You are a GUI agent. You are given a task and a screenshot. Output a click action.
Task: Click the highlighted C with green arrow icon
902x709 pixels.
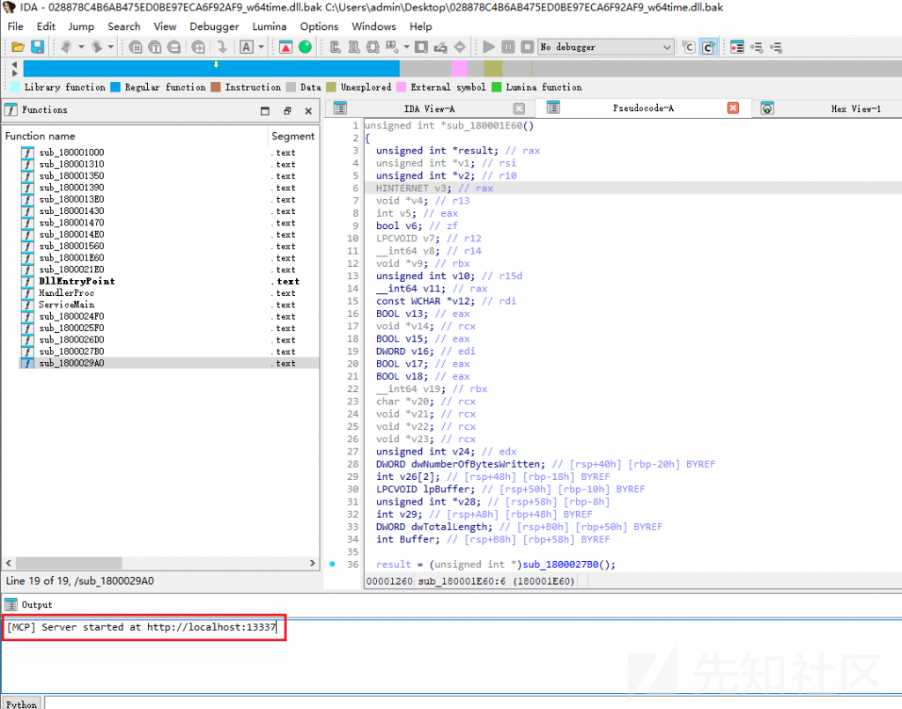[x=709, y=48]
